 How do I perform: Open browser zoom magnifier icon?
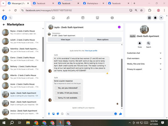pyautogui.click(x=136, y=10)
